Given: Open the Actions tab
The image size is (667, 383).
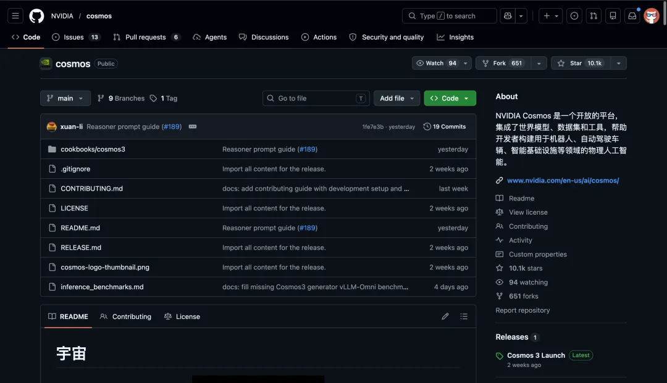Looking at the screenshot, I should coord(319,38).
